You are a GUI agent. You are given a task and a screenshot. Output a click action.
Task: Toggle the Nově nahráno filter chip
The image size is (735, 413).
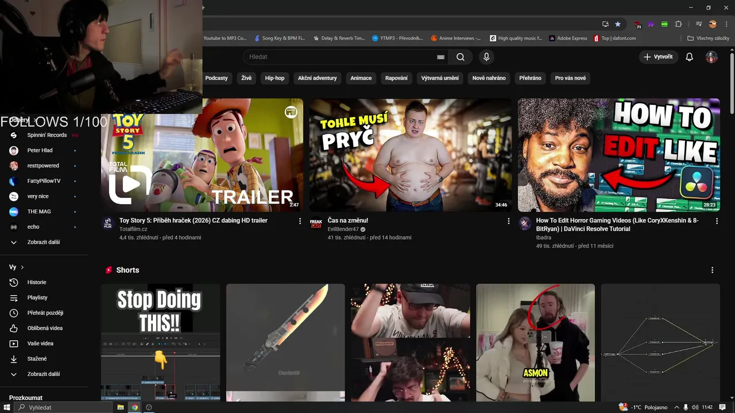[x=489, y=78]
